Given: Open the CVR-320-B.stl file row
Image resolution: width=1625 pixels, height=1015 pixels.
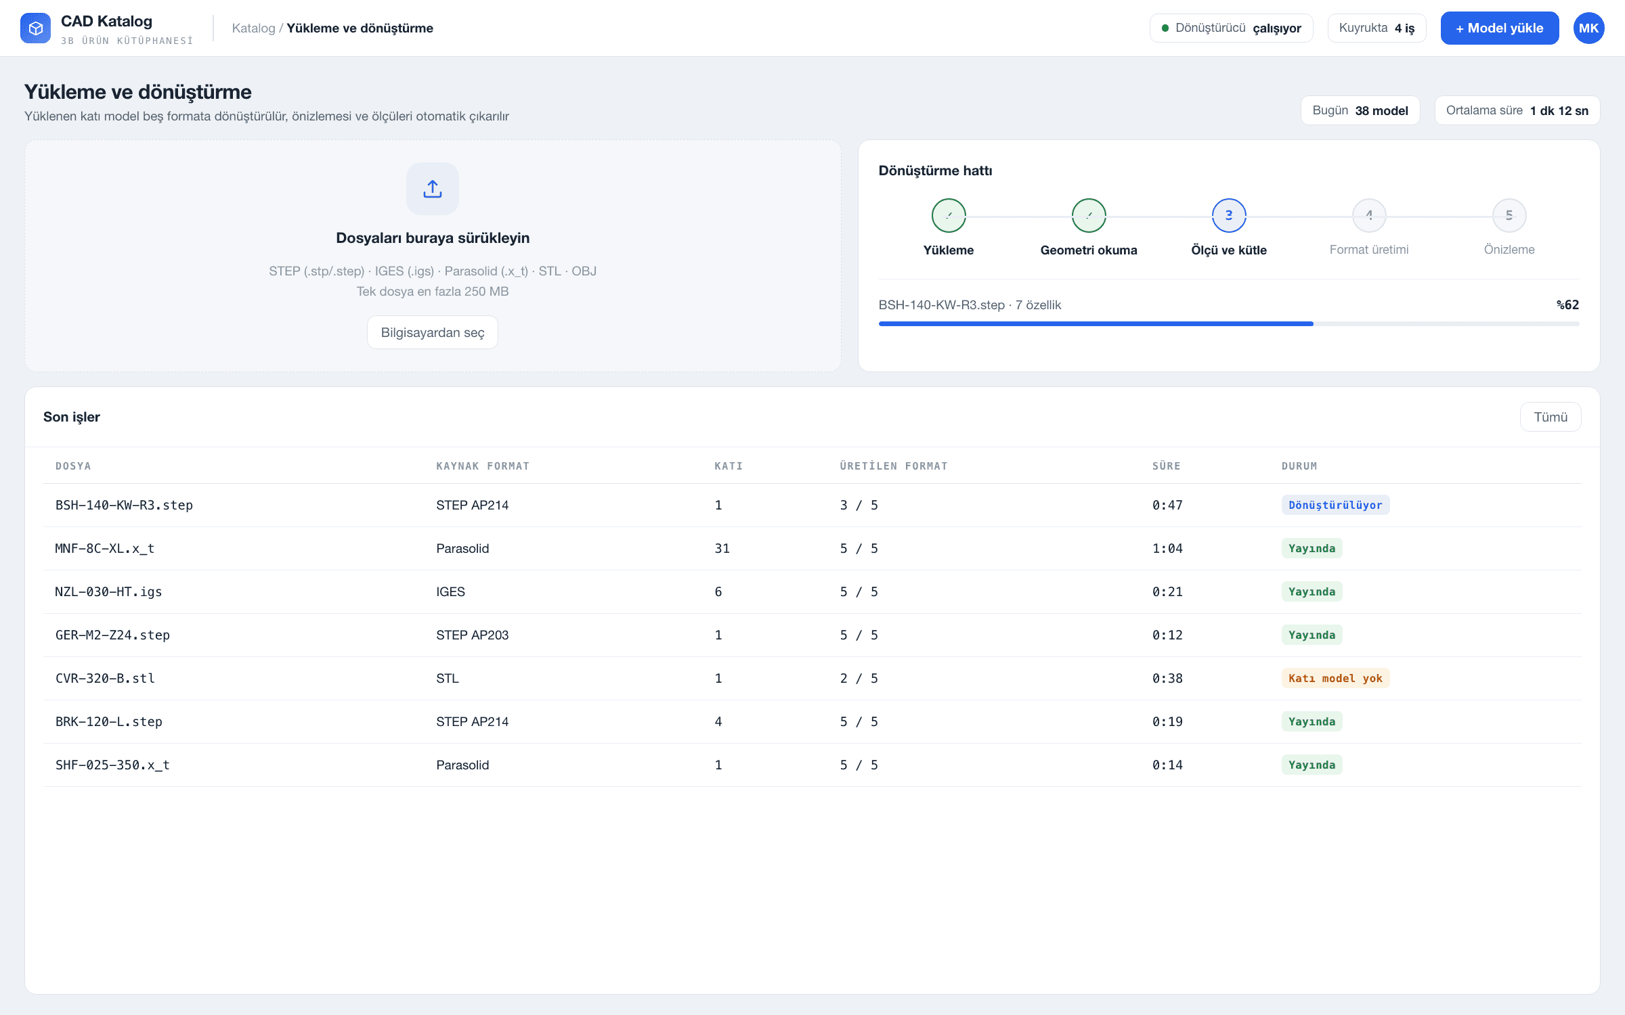Looking at the screenshot, I should click(812, 679).
